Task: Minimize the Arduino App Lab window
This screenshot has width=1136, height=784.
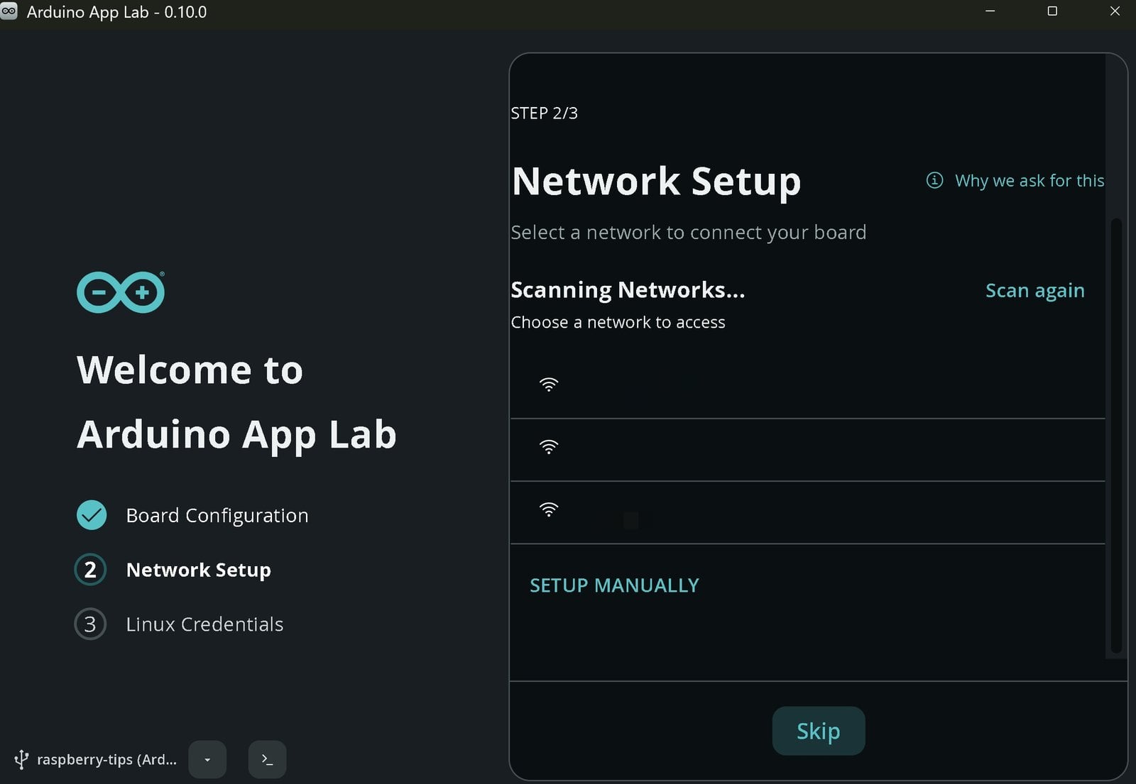Action: click(990, 11)
